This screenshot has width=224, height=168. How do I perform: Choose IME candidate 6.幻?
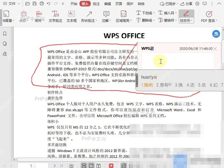coord(214,85)
